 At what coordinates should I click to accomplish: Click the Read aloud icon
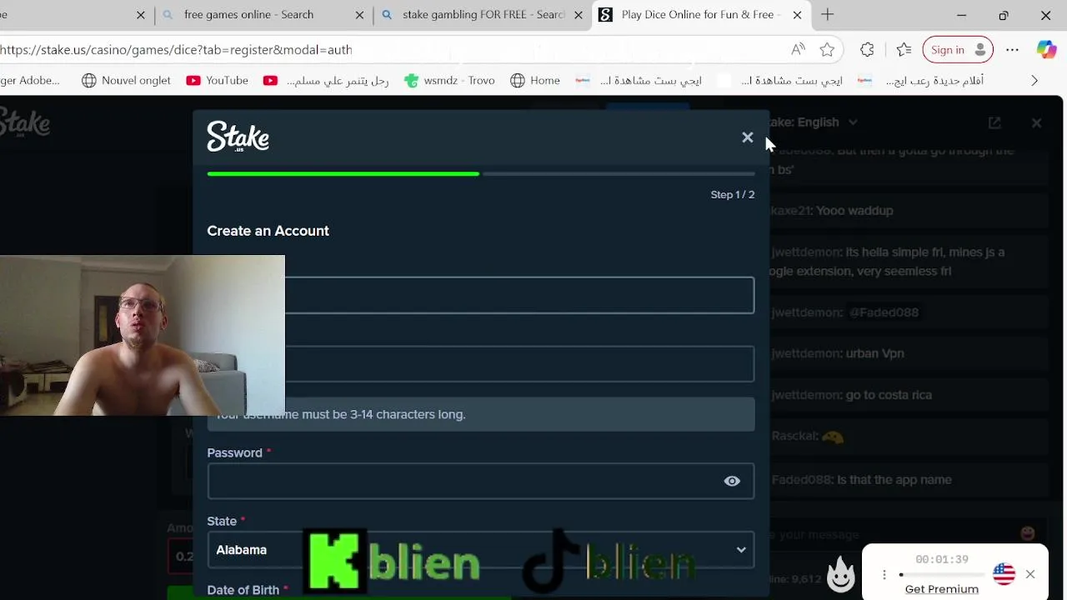click(x=798, y=50)
